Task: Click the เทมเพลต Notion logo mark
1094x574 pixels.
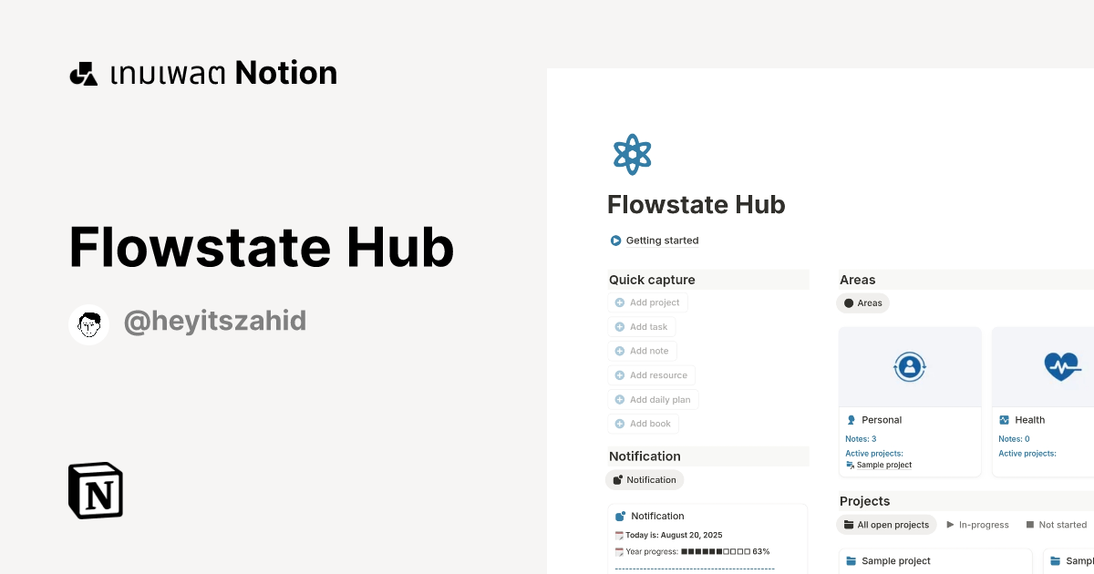Action: 83,72
